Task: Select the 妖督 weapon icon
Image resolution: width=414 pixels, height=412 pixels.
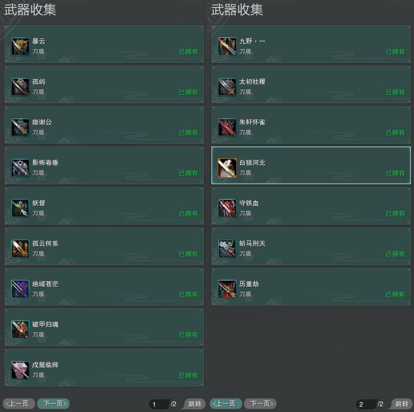Action: click(20, 208)
